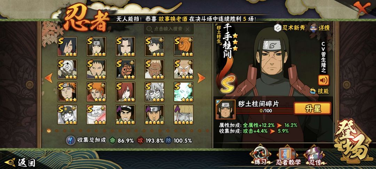Click the 秽土柱间碎片 fragment icon

225,110
